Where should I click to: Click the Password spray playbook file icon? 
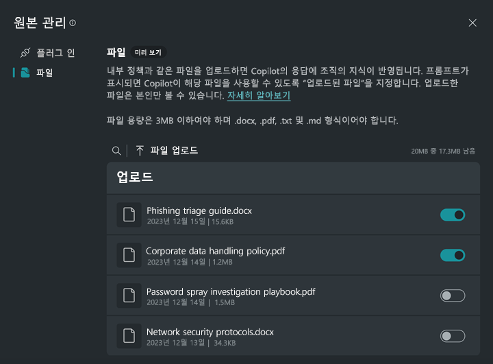point(129,296)
